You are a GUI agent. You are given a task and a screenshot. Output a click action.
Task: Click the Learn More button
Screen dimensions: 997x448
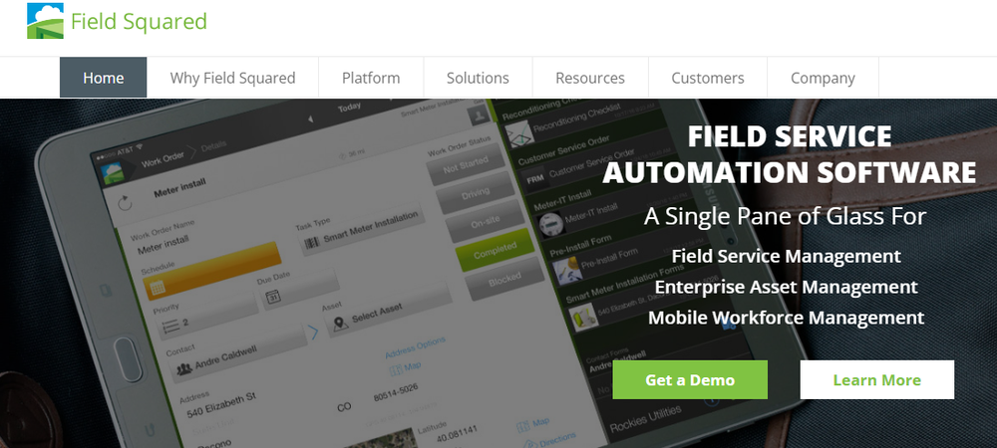pyautogui.click(x=876, y=379)
